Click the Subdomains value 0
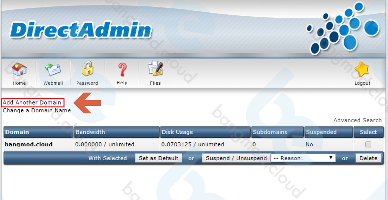Viewport: 388px width, 200px height. tap(254, 144)
